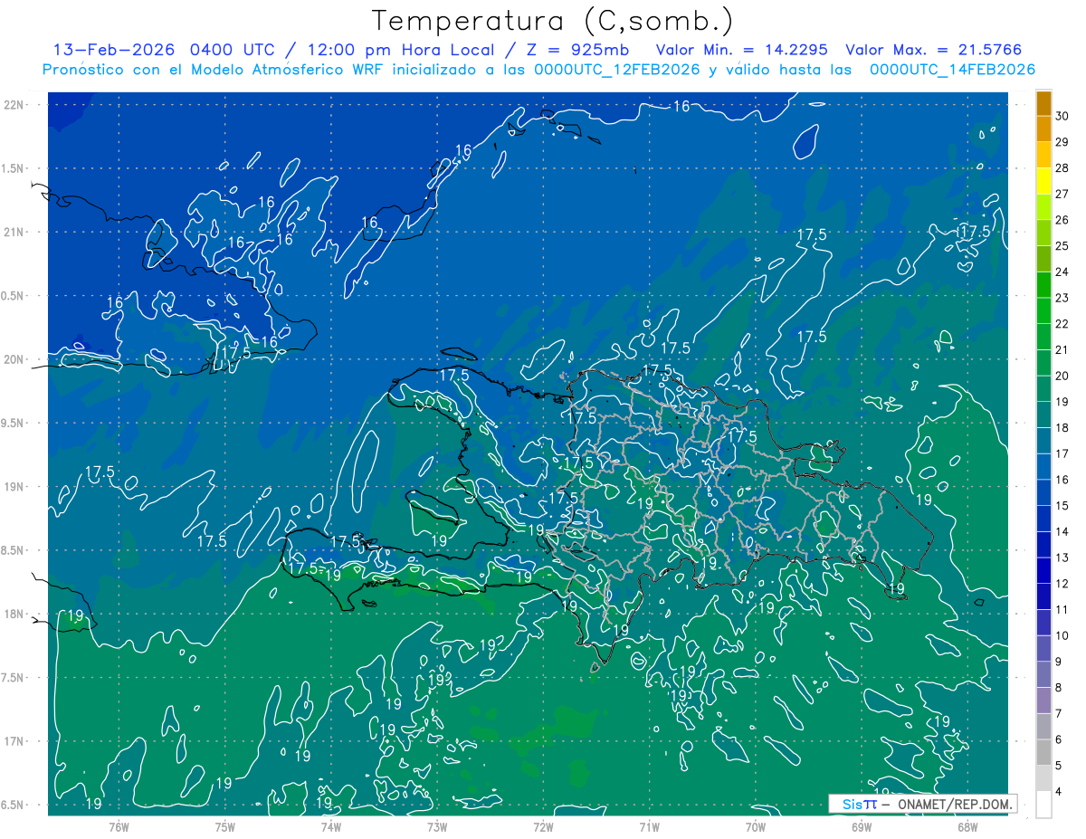Click the "Temperatura (C,somb.)" map title
This screenshot has width=1086, height=839.
[x=553, y=21]
